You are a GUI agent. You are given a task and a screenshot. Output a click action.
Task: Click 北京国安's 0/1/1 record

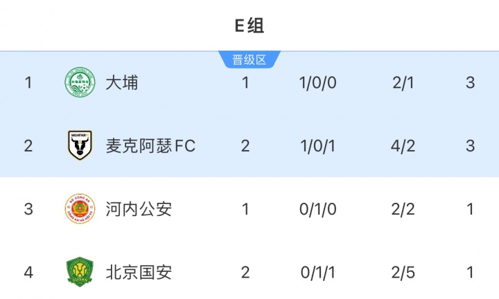(x=318, y=272)
